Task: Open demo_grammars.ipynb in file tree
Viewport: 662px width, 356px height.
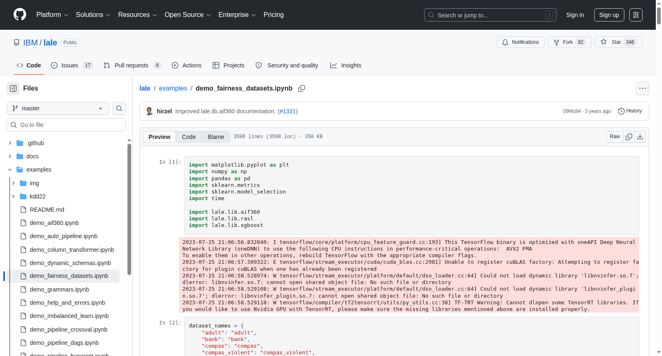Action: coord(60,289)
